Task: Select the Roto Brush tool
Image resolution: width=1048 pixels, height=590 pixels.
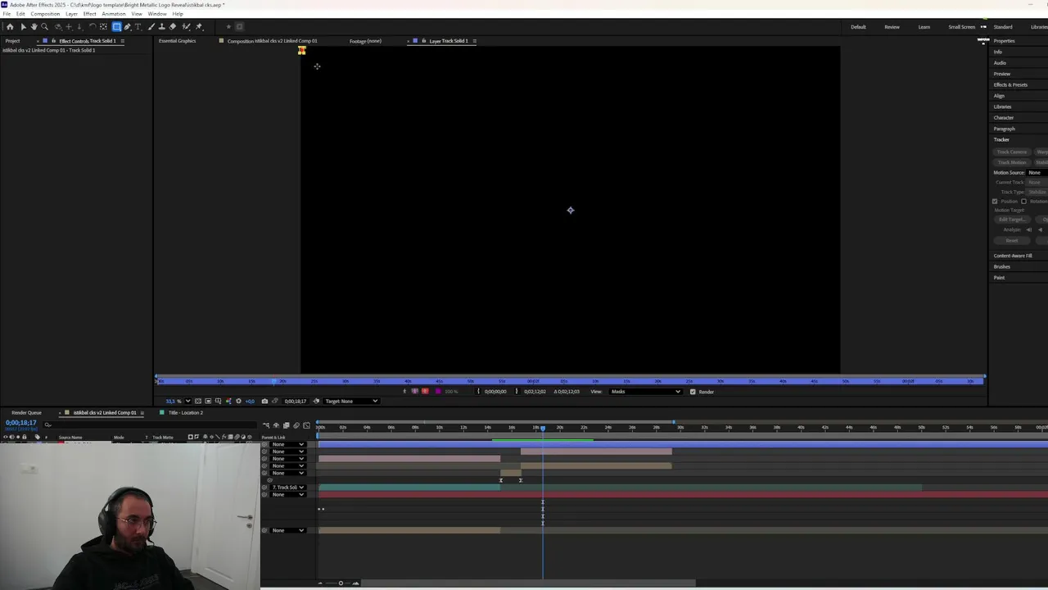Action: 186,26
